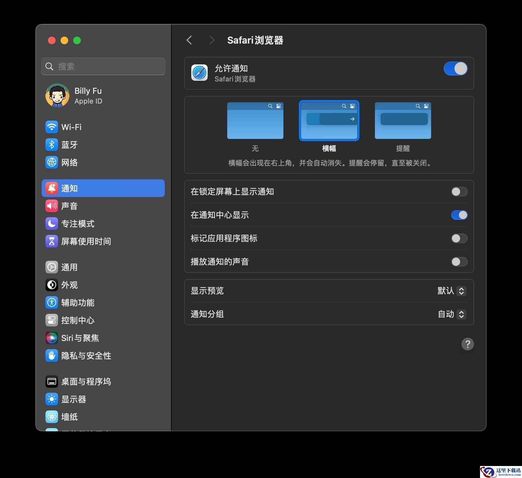
Task: Open help with the question mark button
Action: pos(468,344)
